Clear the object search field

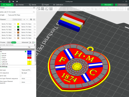(35, 45)
